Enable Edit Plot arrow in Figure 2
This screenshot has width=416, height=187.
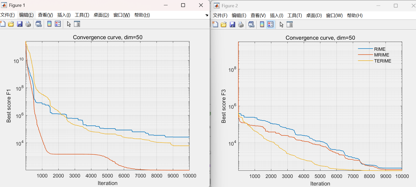click(x=281, y=25)
